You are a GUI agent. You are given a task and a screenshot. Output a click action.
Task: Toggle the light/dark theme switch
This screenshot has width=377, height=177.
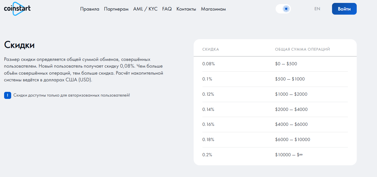(x=283, y=9)
